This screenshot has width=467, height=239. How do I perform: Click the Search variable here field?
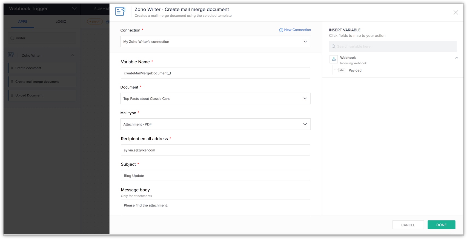click(393, 46)
